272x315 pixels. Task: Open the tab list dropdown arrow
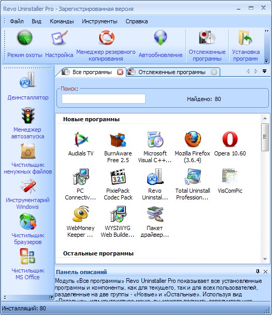click(x=265, y=71)
